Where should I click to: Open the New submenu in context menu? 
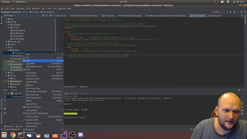43,54
